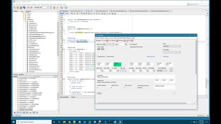Click the Build Project hammer icon
Viewport: 221px width, 124px height.
(x=51, y=8)
